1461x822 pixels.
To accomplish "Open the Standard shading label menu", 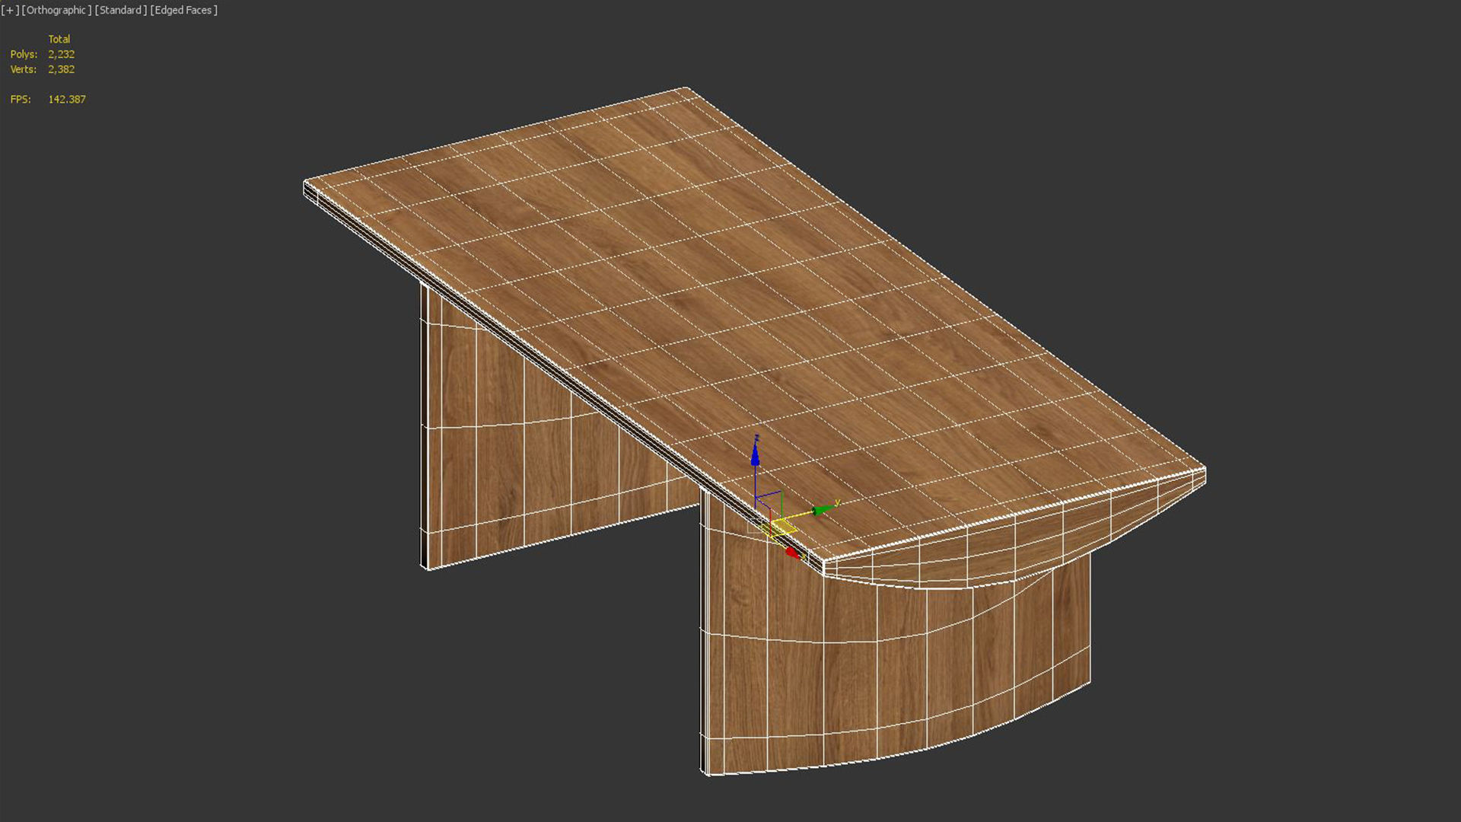I will [x=121, y=10].
